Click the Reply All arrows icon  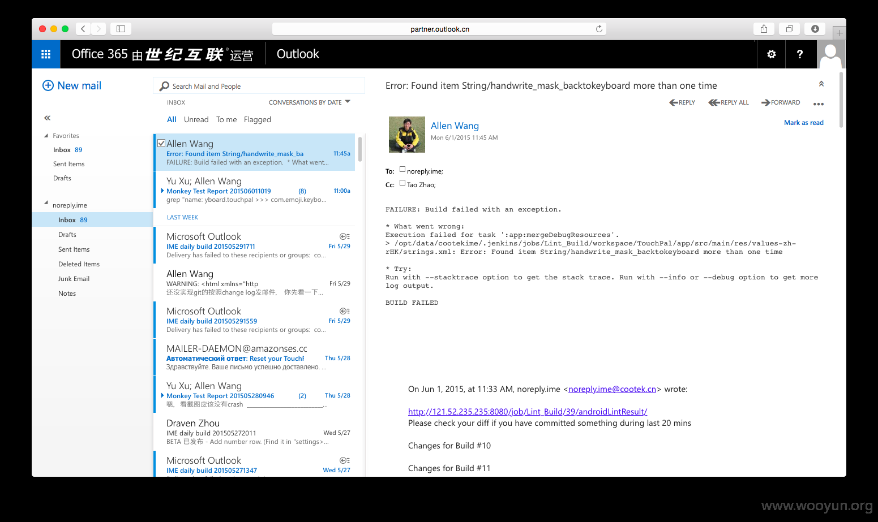(x=714, y=102)
